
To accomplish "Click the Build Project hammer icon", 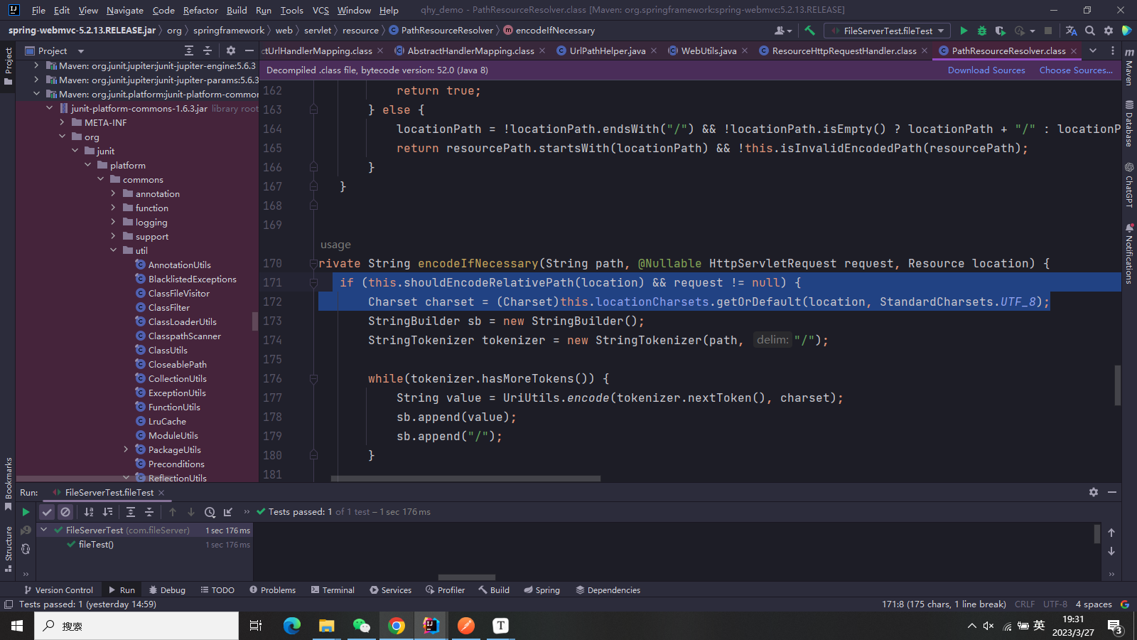I will click(x=809, y=31).
